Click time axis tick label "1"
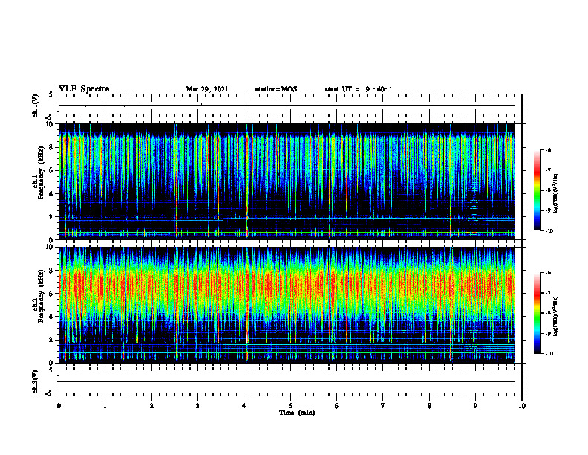 click(105, 406)
